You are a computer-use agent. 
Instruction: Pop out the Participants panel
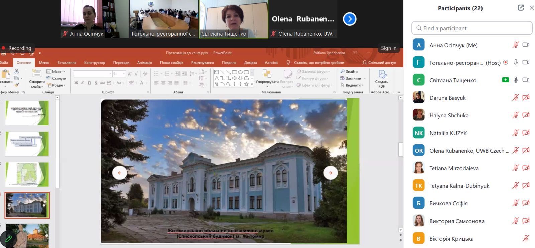click(521, 8)
